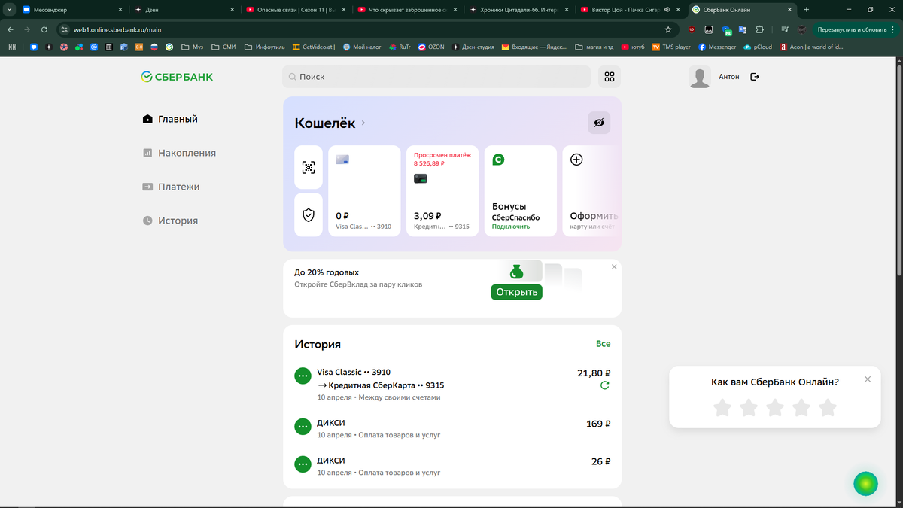Expand Кошелёк via its chevron
The image size is (903, 508).
pyautogui.click(x=363, y=123)
